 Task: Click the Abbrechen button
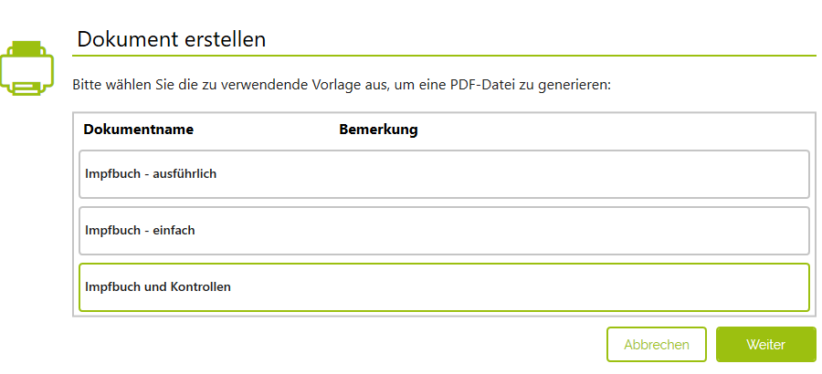[656, 345]
